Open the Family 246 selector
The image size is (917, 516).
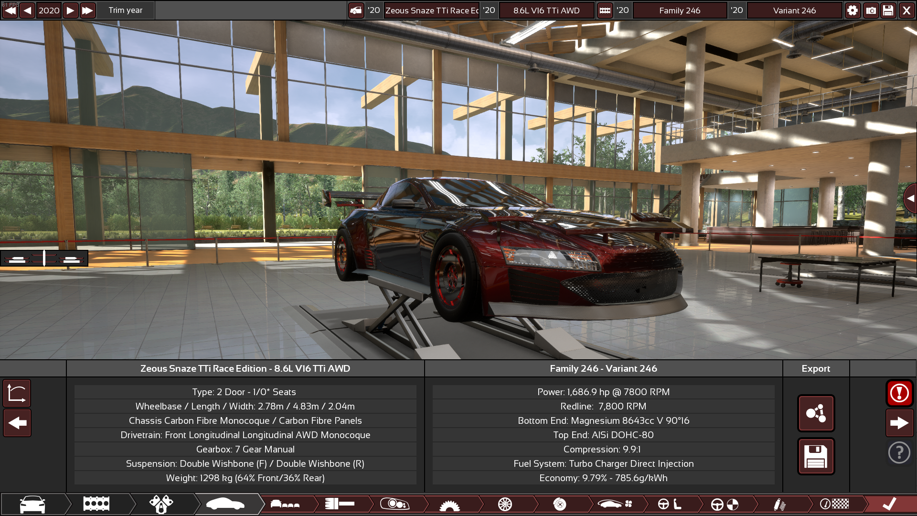[x=679, y=11]
